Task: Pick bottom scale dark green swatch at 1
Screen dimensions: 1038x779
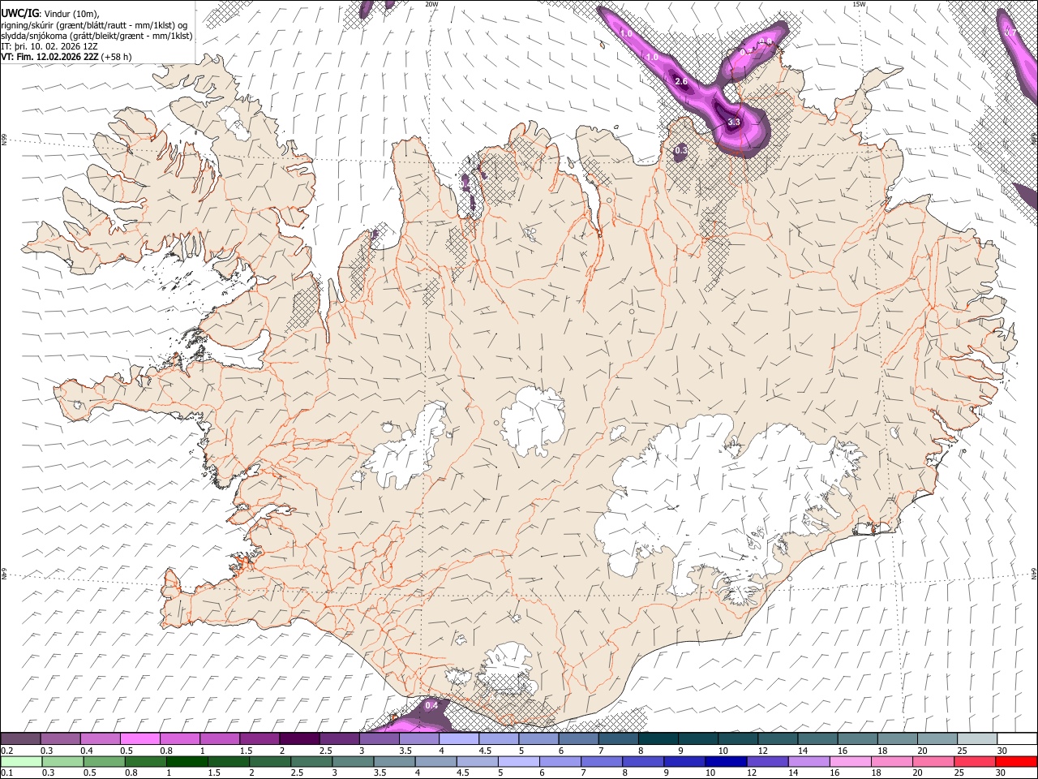Action: click(187, 761)
